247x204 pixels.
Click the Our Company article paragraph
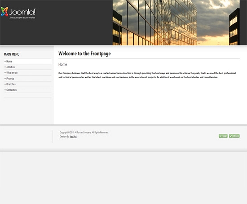[x=147, y=75]
